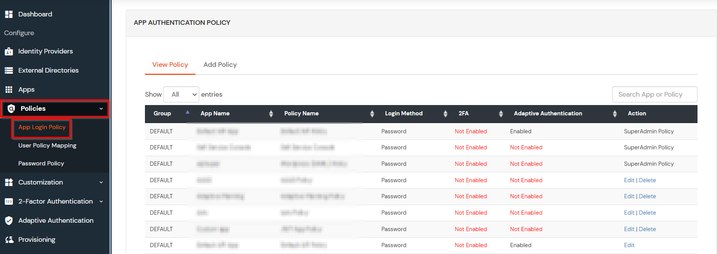Click Edit in the last row

pyautogui.click(x=629, y=245)
